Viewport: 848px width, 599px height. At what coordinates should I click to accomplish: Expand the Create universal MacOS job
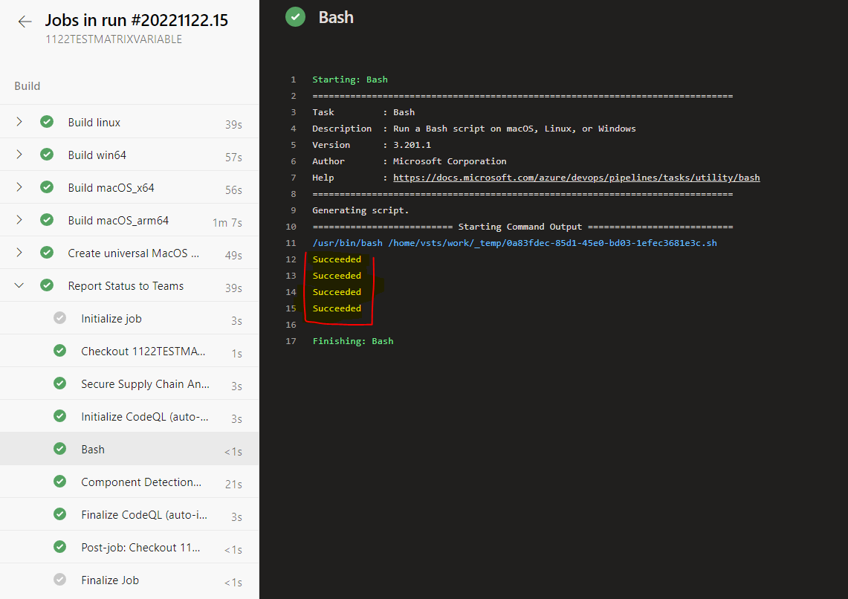click(x=19, y=253)
